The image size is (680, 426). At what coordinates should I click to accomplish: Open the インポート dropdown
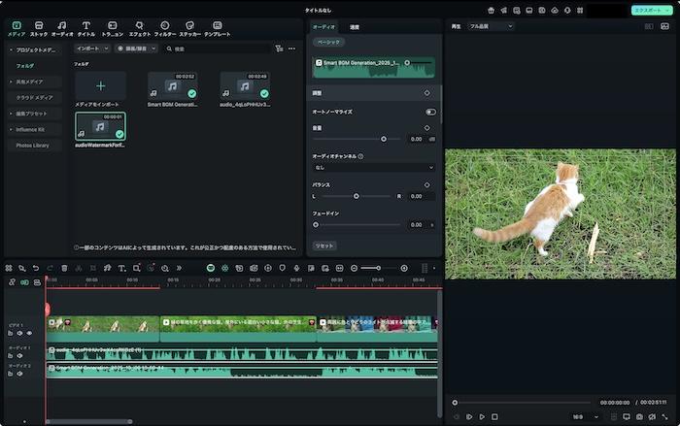pos(91,48)
